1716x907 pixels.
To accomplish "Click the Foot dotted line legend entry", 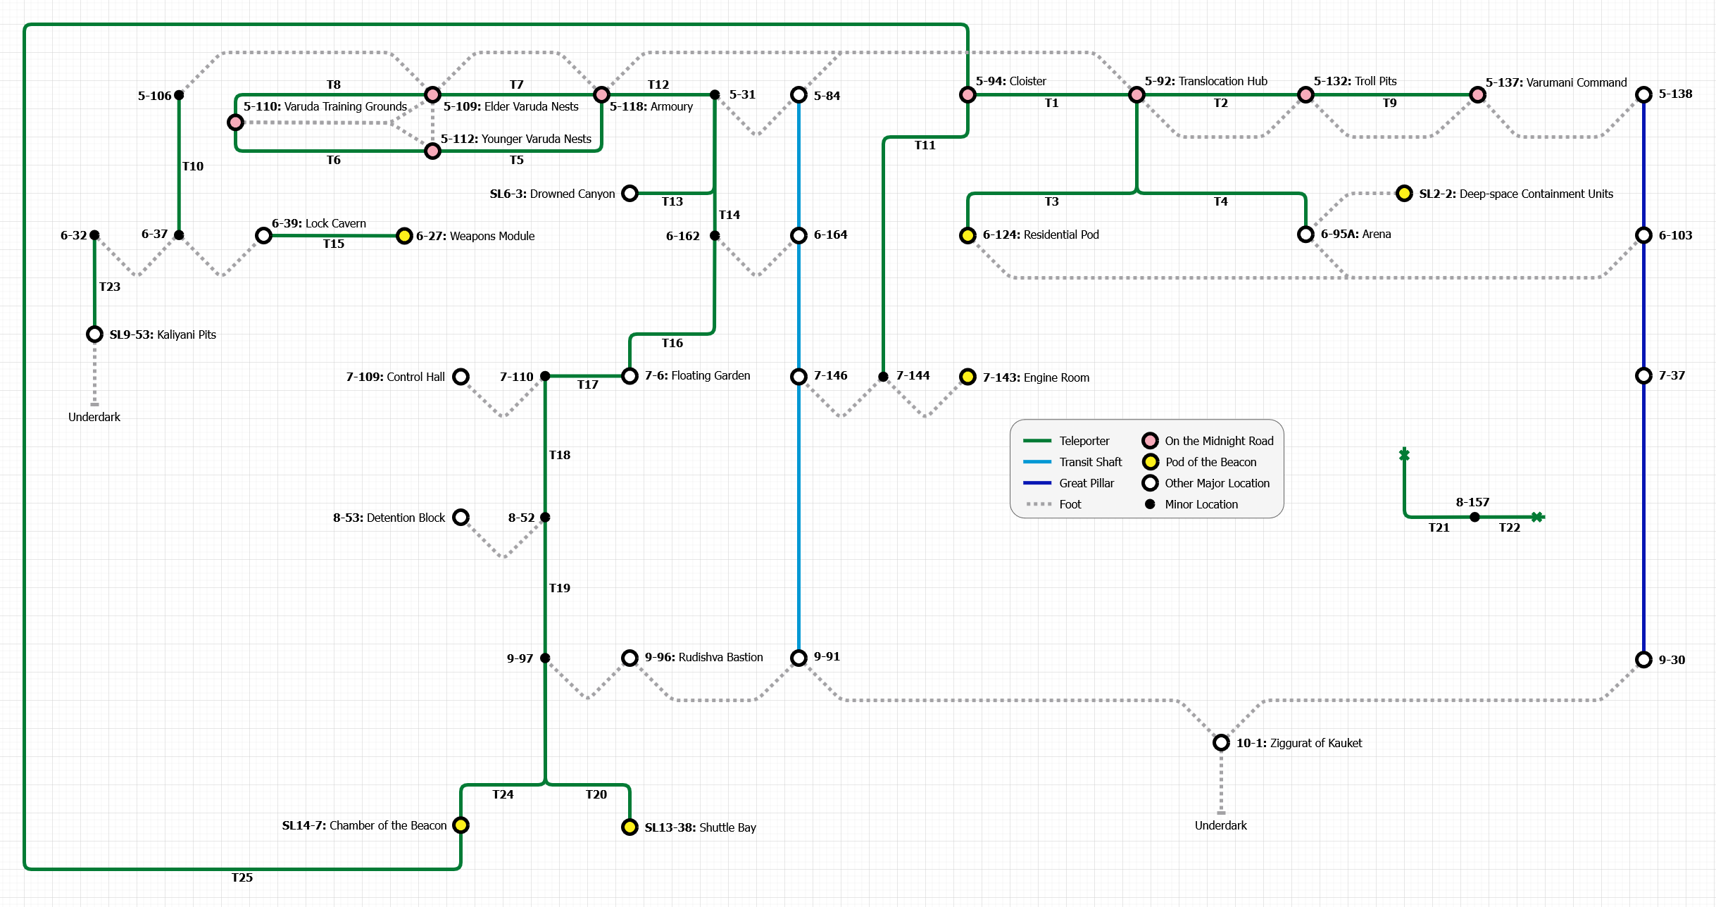I will [x=1053, y=504].
